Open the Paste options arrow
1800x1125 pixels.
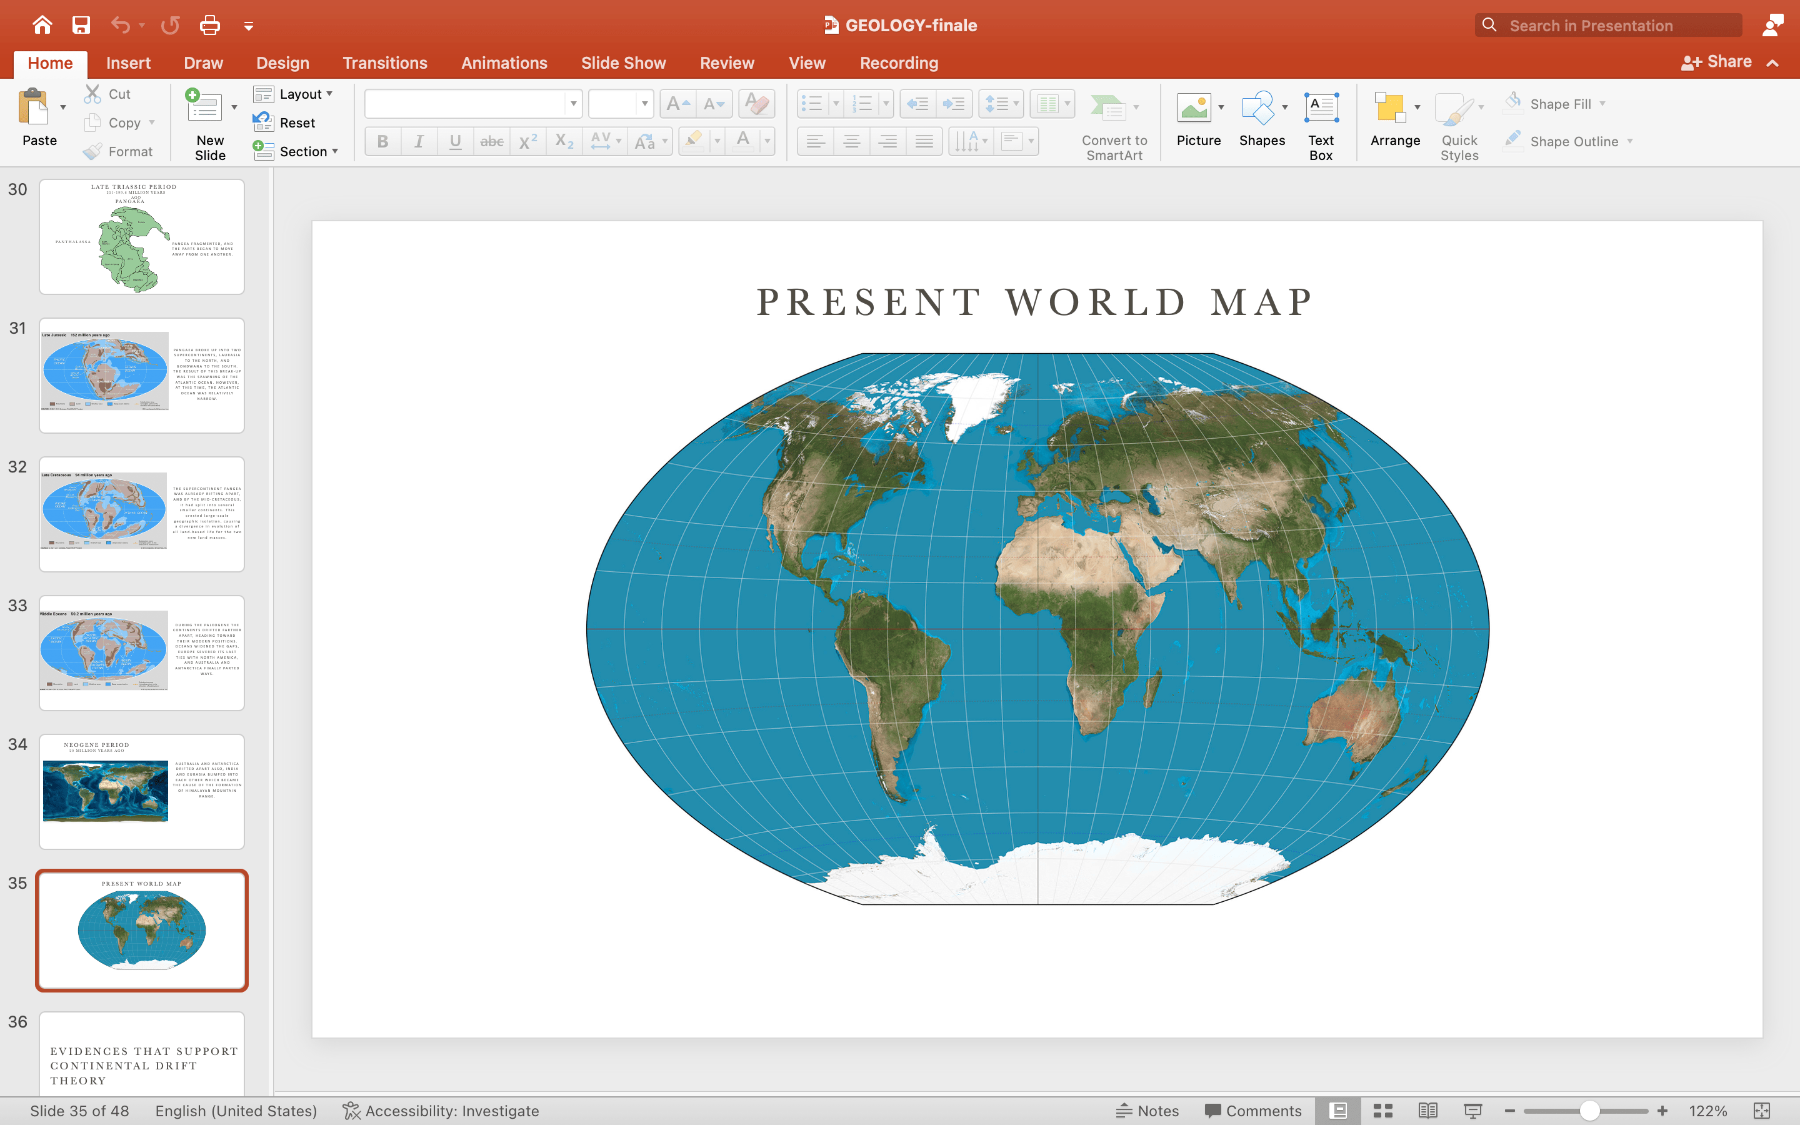[63, 108]
